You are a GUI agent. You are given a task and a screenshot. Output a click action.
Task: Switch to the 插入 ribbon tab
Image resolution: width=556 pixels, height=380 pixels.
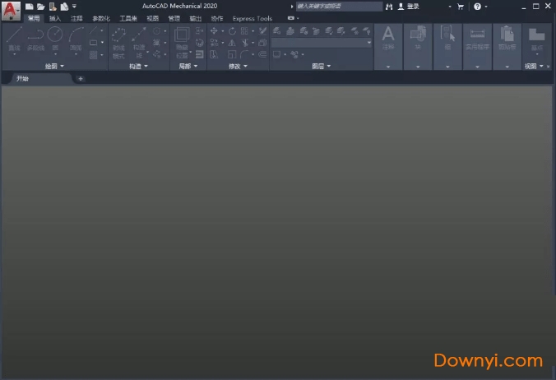tap(54, 18)
